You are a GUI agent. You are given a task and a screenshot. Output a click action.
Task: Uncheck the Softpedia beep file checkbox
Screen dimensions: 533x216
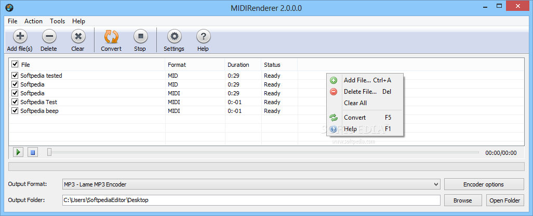(15, 110)
